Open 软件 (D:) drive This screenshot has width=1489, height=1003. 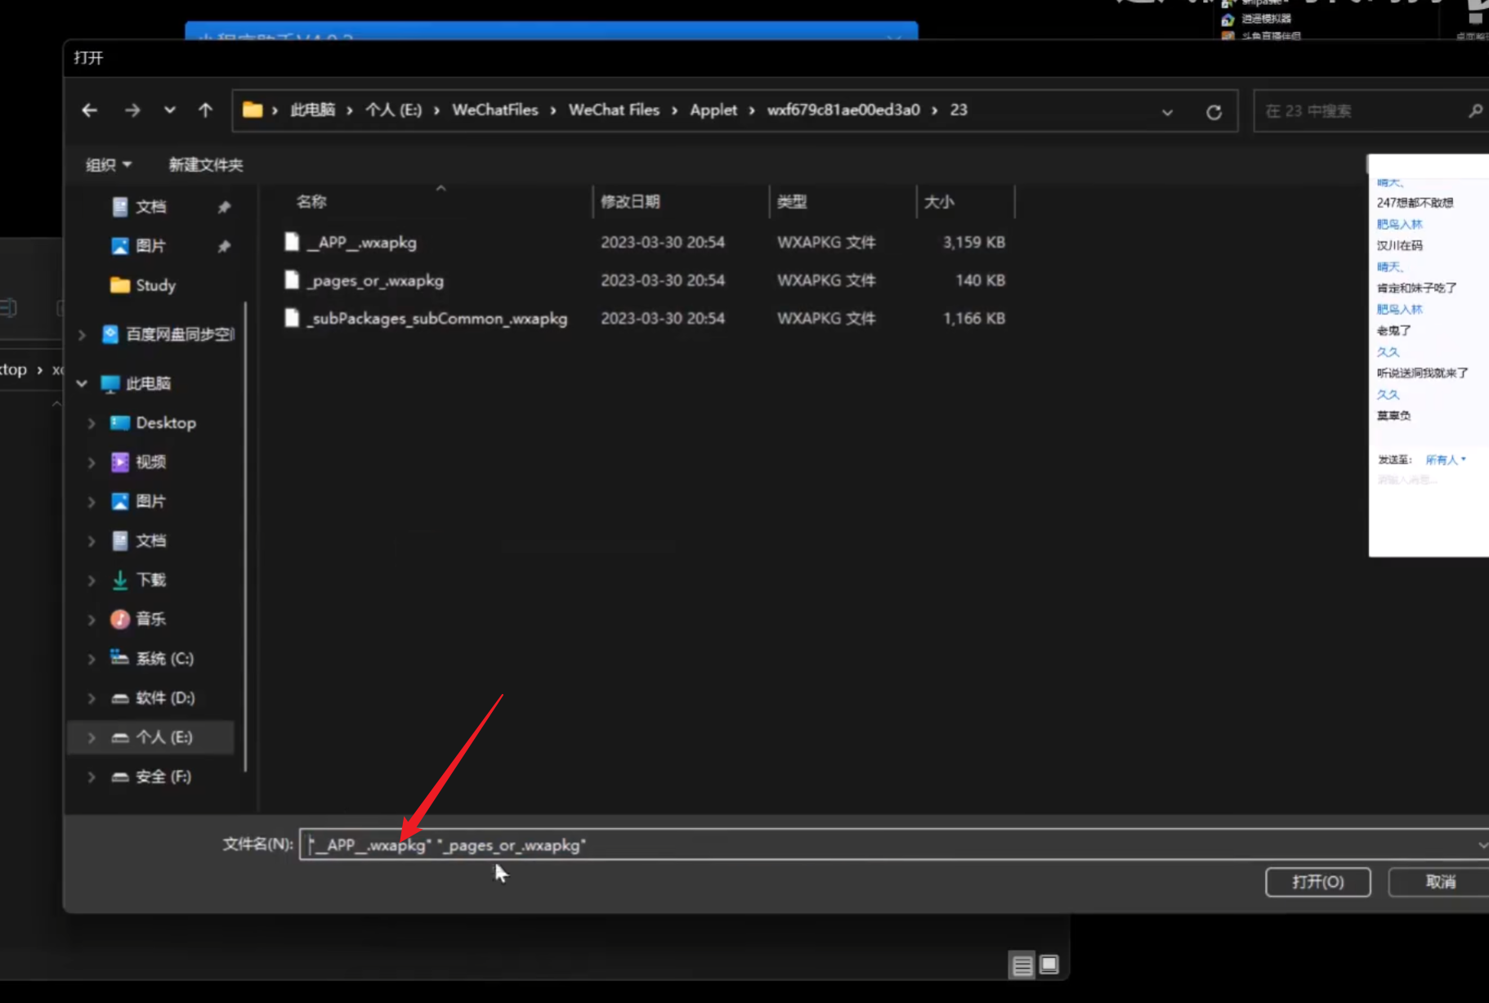[x=164, y=697]
